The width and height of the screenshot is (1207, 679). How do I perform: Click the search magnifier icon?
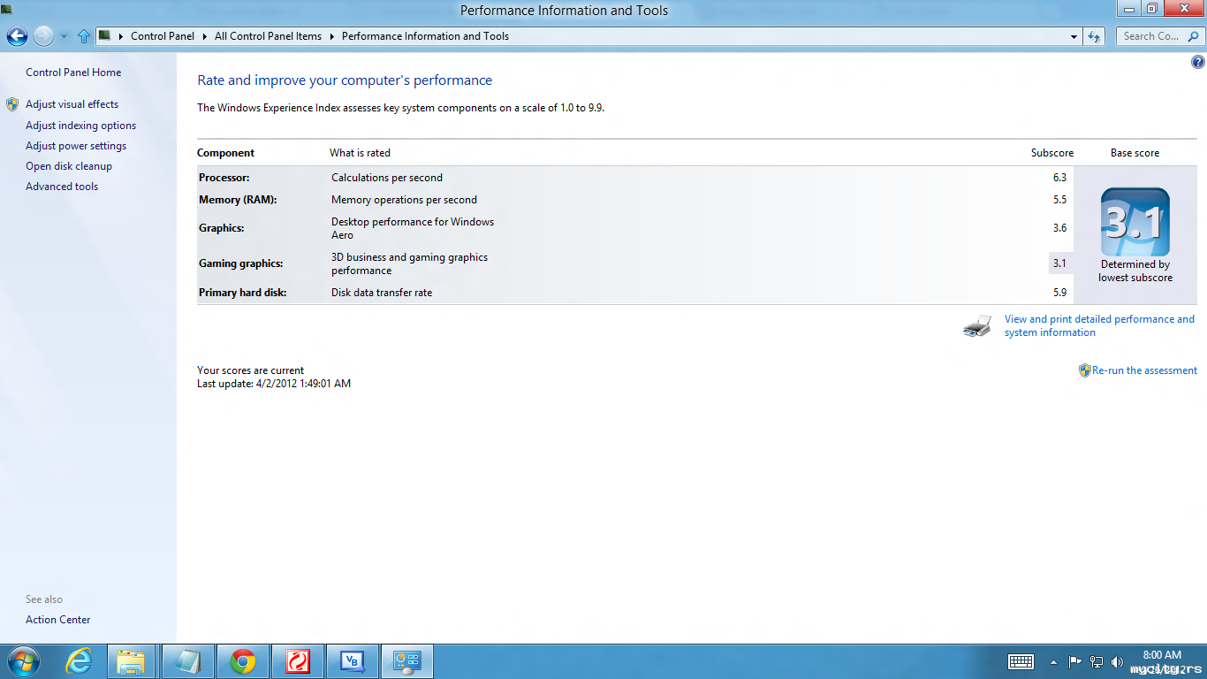[1193, 36]
